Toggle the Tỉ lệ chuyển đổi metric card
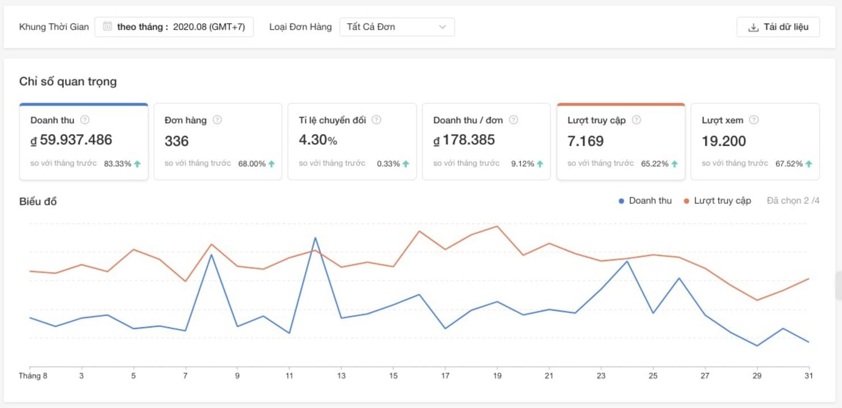Screen dimensions: 842x408 352,142
